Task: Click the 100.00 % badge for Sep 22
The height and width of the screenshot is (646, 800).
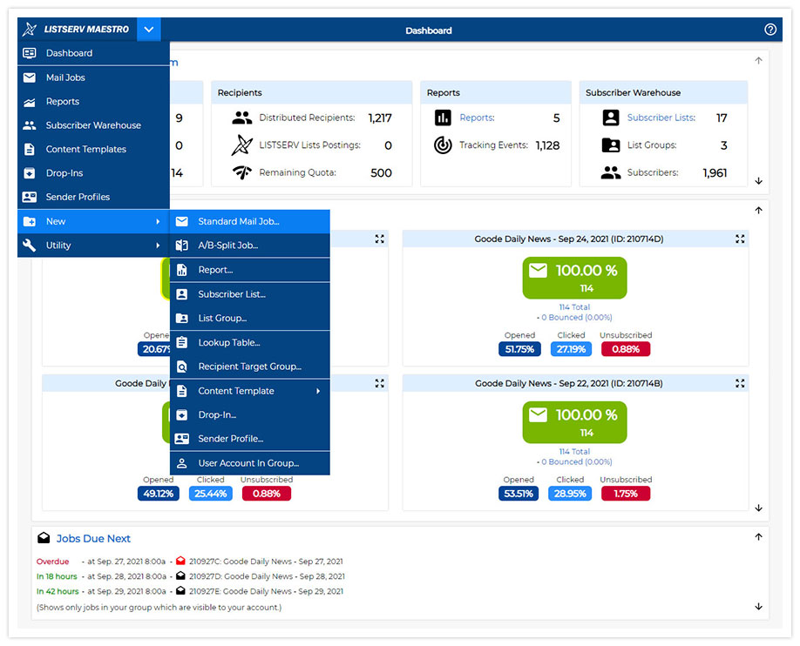Action: click(574, 422)
